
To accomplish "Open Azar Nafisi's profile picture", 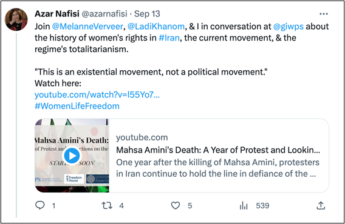I will 16,19.
